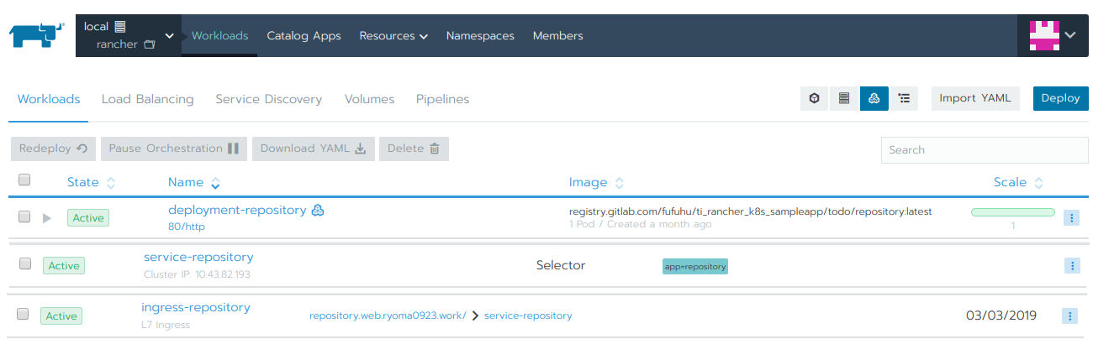The width and height of the screenshot is (1093, 344).
Task: Open the repository.web.ryoma0923.work/ host link
Action: point(388,315)
